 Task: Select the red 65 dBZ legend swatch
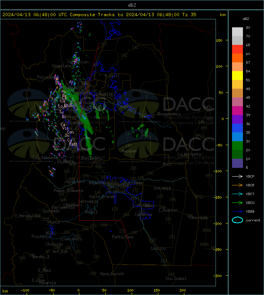237,49
